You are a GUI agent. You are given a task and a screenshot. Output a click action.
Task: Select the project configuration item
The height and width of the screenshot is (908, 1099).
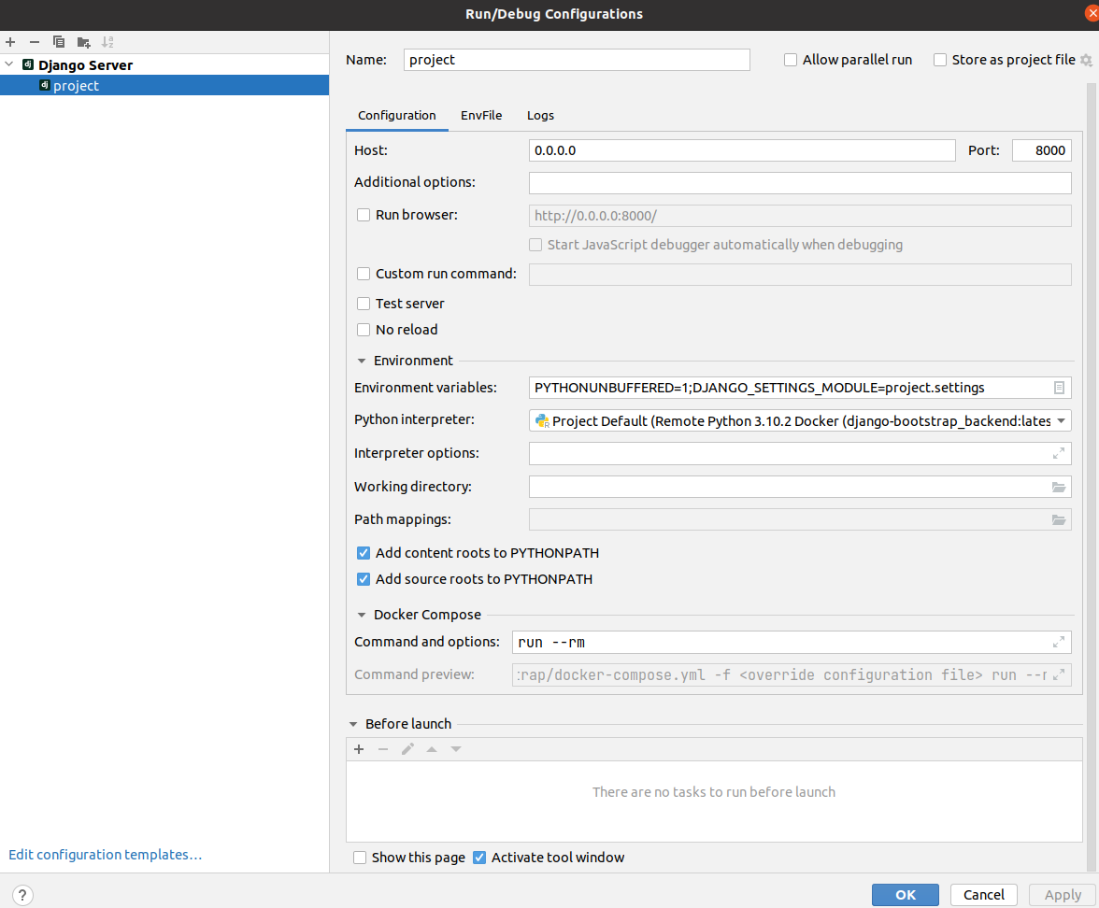pos(164,86)
